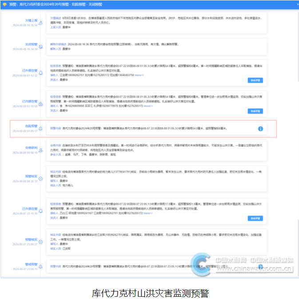
Task: Click the 已外部告警 bell icon at 23:15:16
Action: tap(41, 211)
